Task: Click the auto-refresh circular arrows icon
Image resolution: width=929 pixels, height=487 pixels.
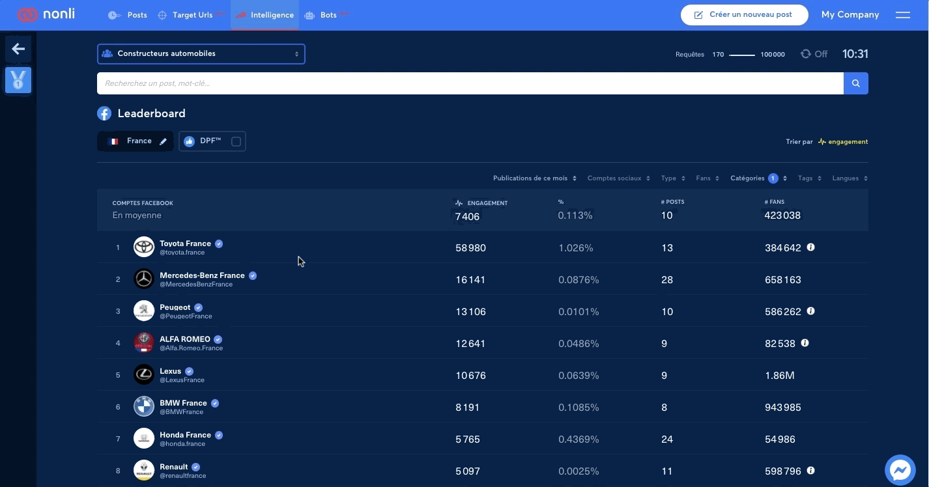Action: 806,54
